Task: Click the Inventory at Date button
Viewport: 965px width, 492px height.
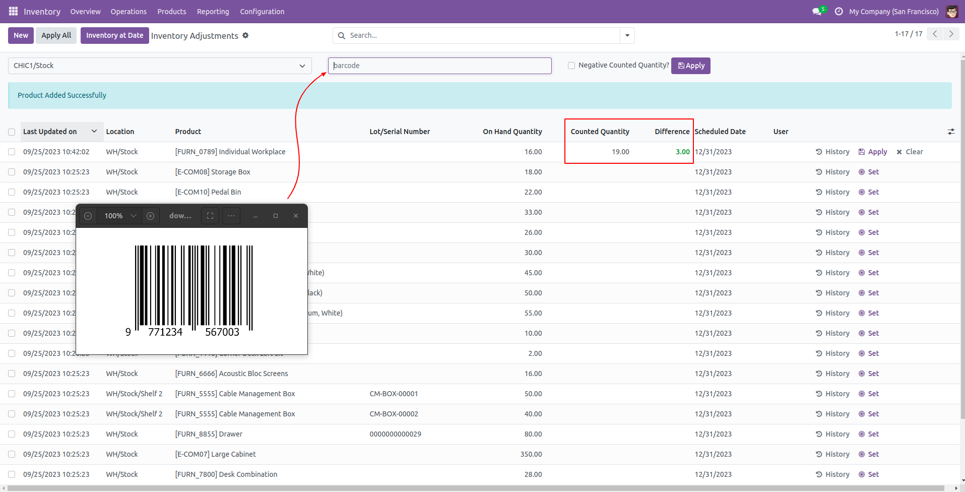Action: (x=115, y=35)
